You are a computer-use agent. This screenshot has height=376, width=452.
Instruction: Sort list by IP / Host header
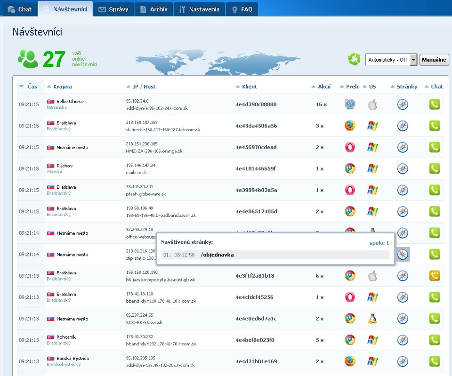[144, 87]
